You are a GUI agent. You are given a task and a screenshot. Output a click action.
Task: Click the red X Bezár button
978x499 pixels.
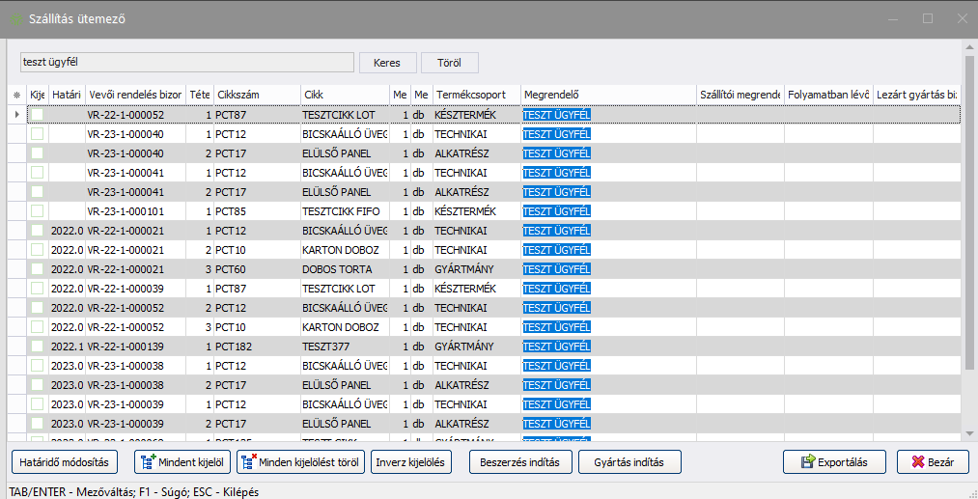[x=933, y=462]
